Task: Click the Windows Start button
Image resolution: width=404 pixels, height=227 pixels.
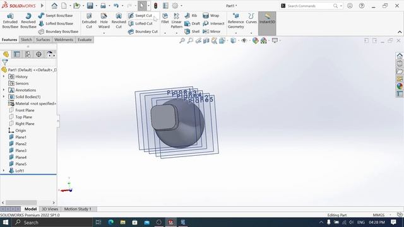Action: tap(6, 222)
